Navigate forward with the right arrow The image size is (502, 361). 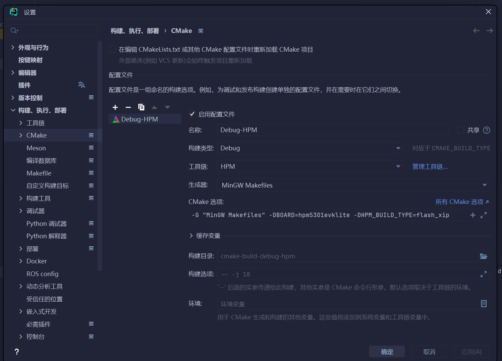pyautogui.click(x=490, y=31)
